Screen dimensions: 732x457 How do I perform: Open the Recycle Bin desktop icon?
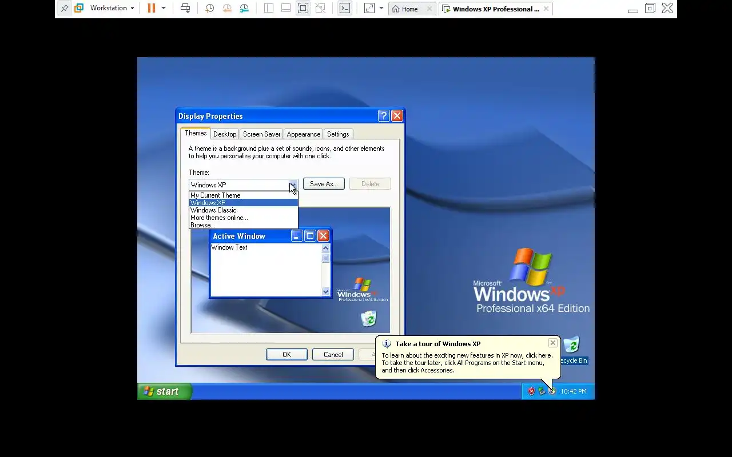(x=572, y=350)
